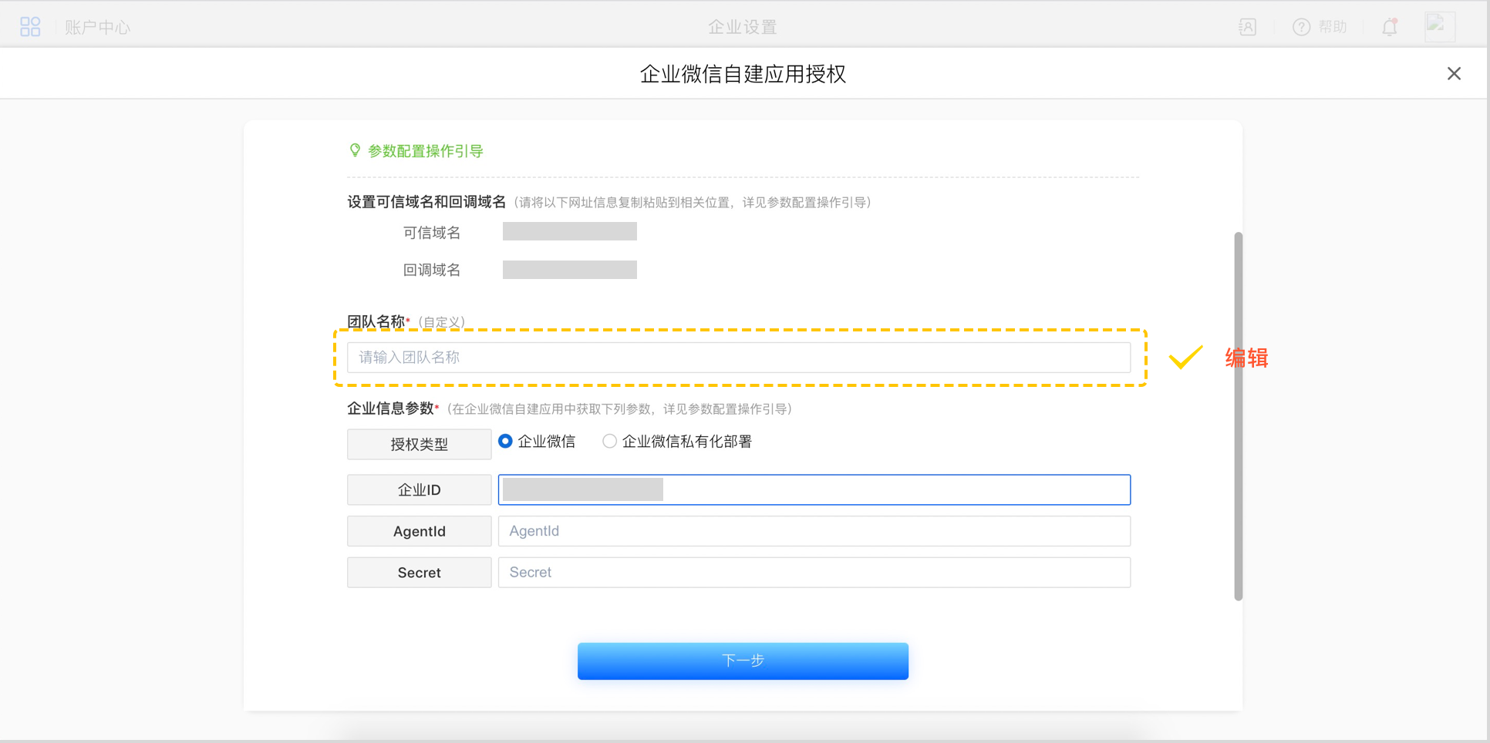
Task: Click the dialog's vertical scrollbar
Action: coord(1238,416)
